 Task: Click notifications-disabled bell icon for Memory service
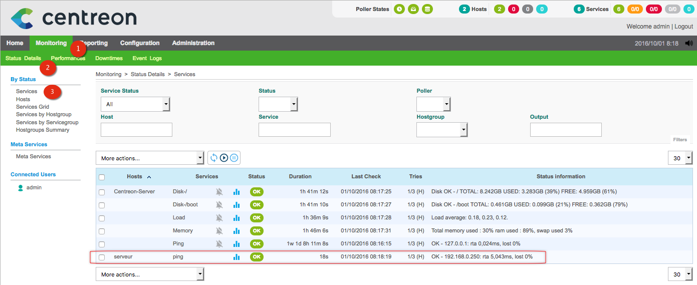pyautogui.click(x=219, y=231)
